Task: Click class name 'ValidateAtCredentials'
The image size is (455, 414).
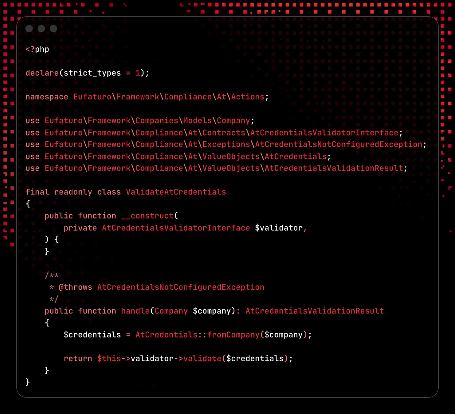Action: tap(176, 192)
